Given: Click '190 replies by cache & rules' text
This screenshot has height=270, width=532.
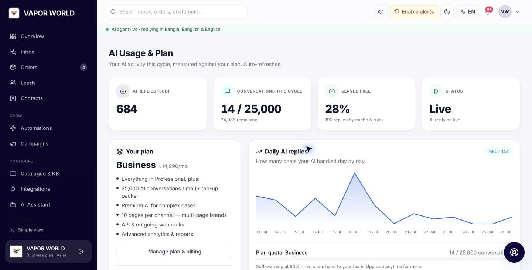Looking at the screenshot, I should coord(354,120).
